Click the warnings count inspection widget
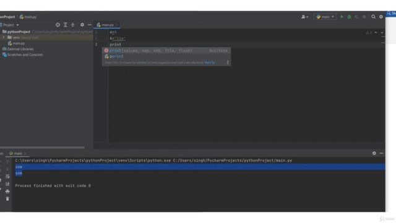This screenshot has width=396, height=223. point(369,33)
